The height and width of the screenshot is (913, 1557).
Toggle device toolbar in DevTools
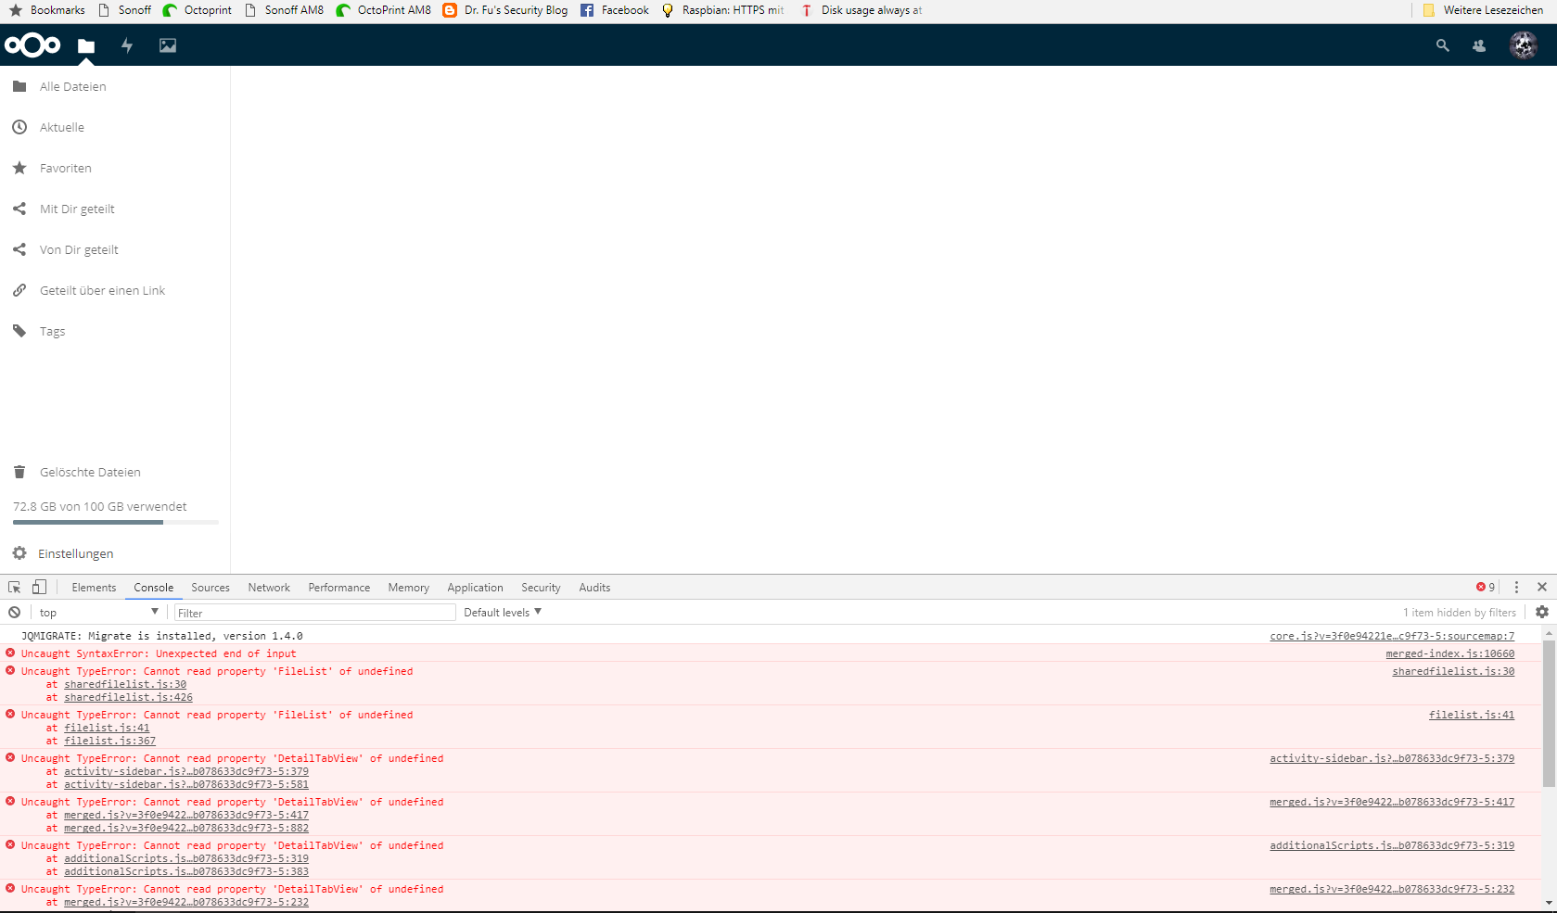click(x=39, y=588)
